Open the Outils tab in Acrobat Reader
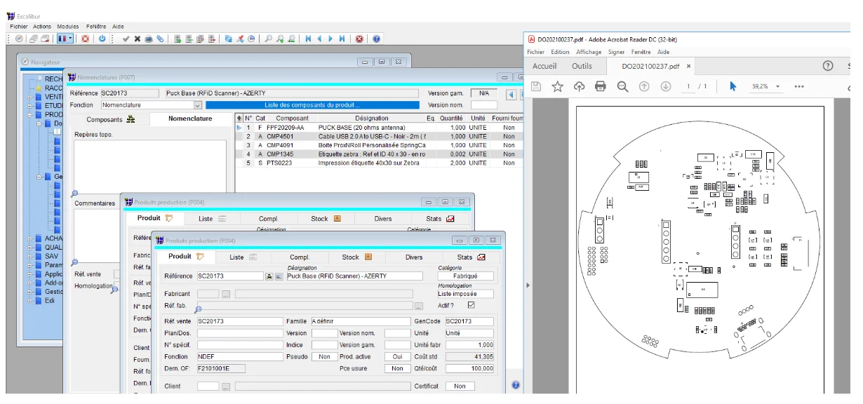The image size is (863, 404). [582, 66]
